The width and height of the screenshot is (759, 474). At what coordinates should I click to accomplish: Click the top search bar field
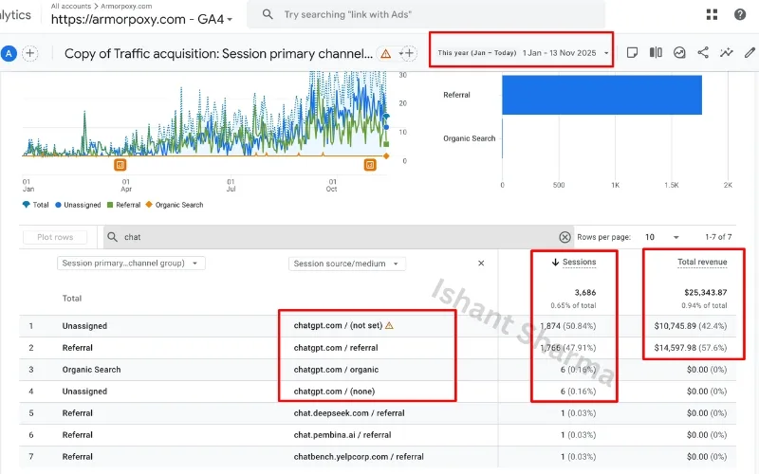[x=427, y=14]
